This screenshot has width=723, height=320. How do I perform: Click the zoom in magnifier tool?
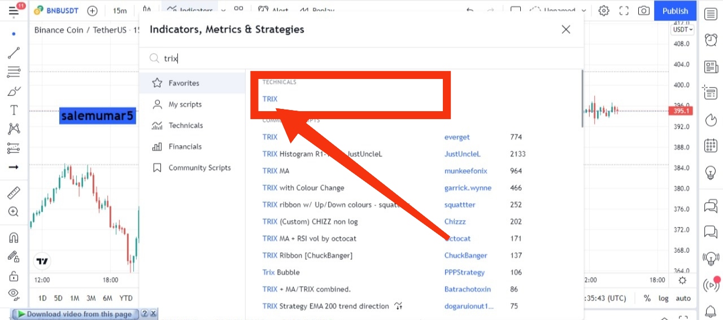click(x=14, y=212)
